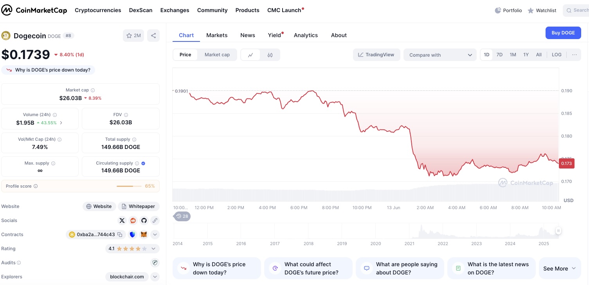Open CMC Launch in header
589x285 pixels.
tap(285, 10)
